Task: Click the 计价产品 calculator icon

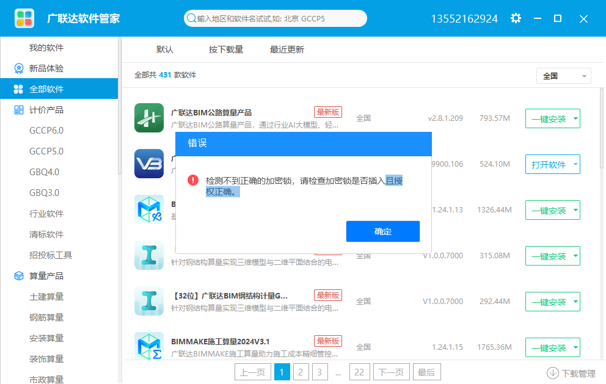Action: [x=18, y=110]
